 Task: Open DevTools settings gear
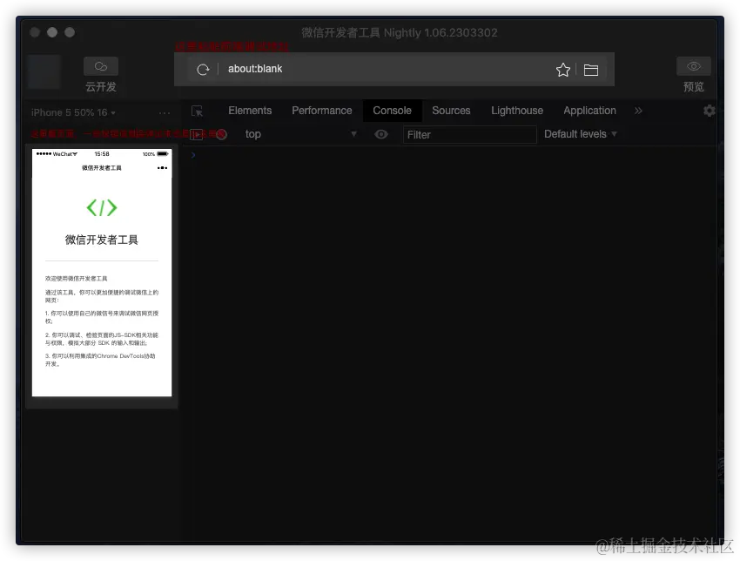(709, 111)
